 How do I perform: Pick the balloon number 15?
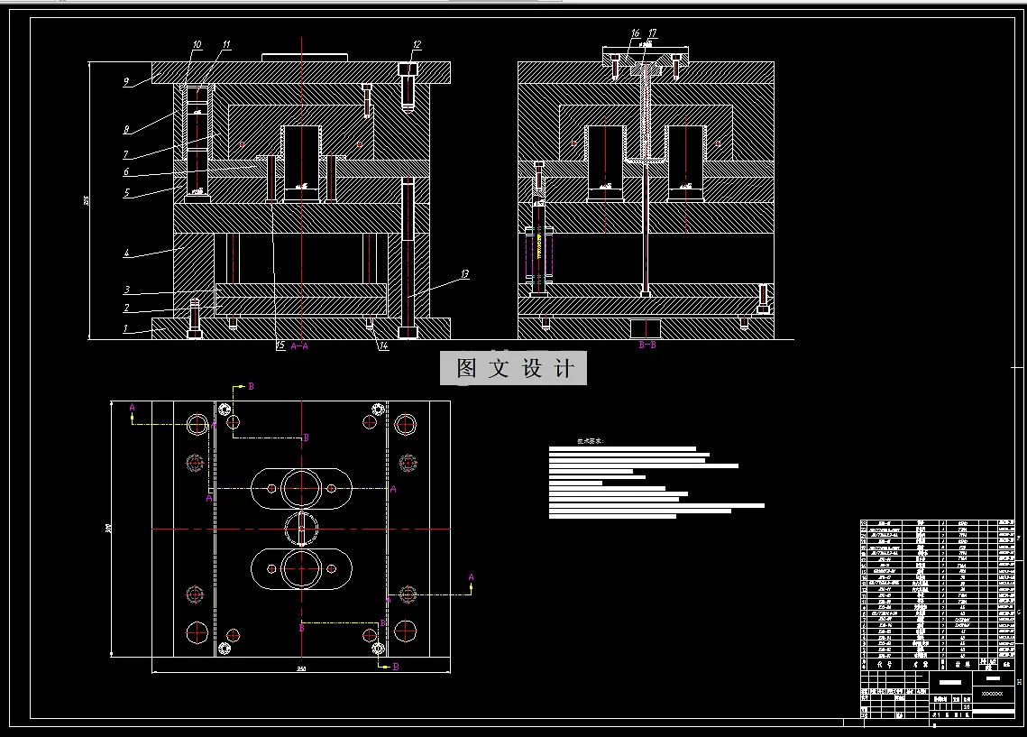pos(280,345)
